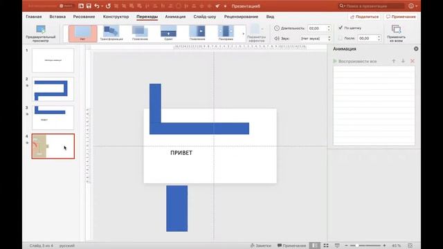Open the Вид tab
Viewport: 443px width, 249px height.
(x=270, y=17)
